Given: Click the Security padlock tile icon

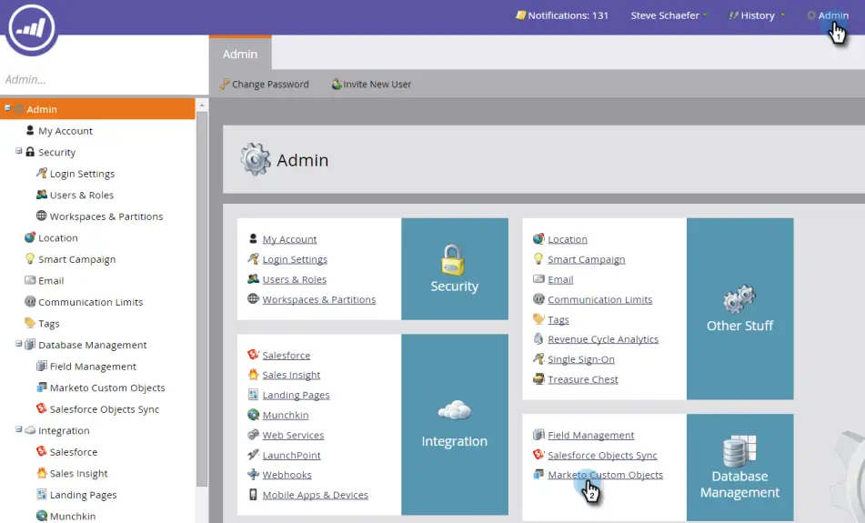Looking at the screenshot, I should click(454, 260).
